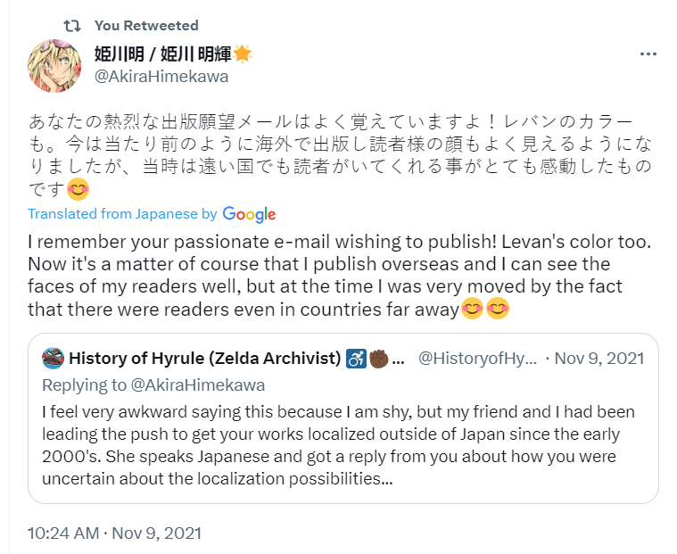
Task: Open History of Hyrule (Zelda Archivist) name
Action: tap(205, 359)
